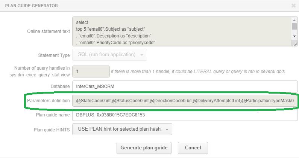The height and width of the screenshot is (158, 299).
Task: Open the Statement Type dropdown
Action: pos(109,55)
